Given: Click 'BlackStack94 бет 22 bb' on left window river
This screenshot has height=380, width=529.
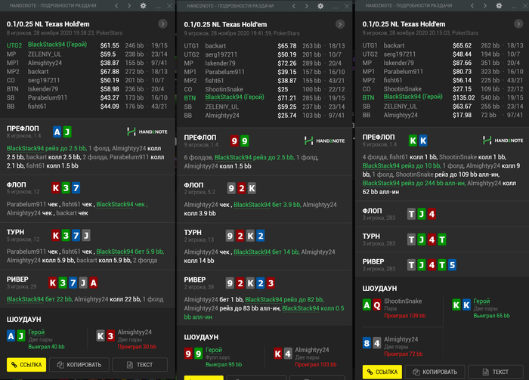Looking at the screenshot, I should [x=39, y=299].
